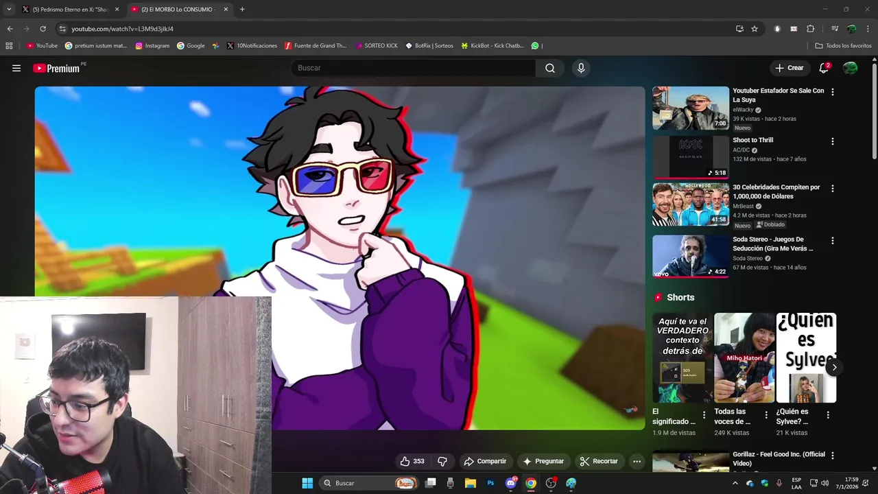Click the microphone icon in system tray
Viewport: 878px width, 494px height.
click(779, 483)
